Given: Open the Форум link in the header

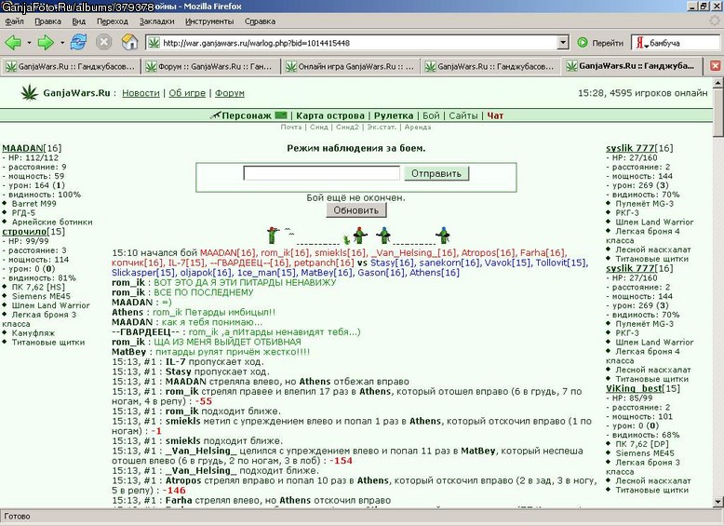Looking at the screenshot, I should 230,93.
